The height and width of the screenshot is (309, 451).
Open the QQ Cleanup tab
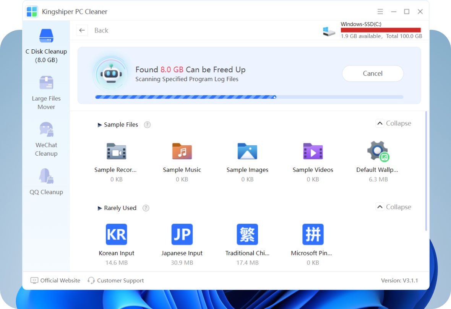(46, 182)
